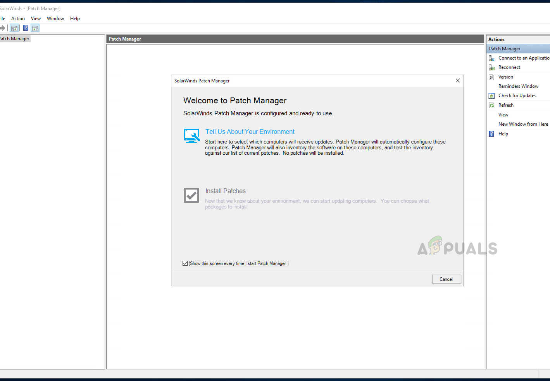550x381 pixels.
Task: Select the Patch Manager node in console tree
Action: point(15,39)
